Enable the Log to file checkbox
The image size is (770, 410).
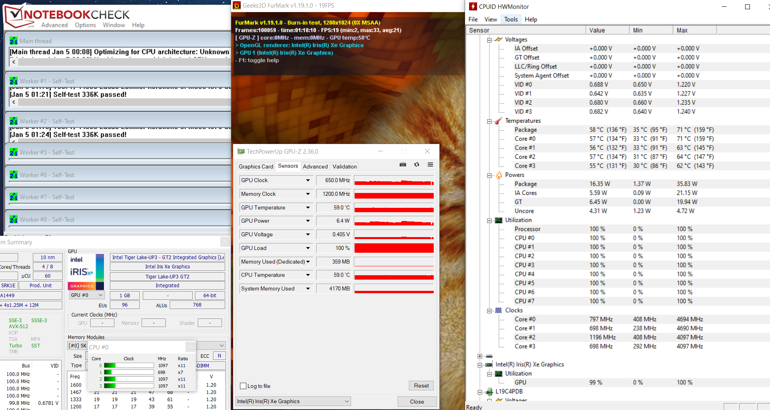point(243,386)
